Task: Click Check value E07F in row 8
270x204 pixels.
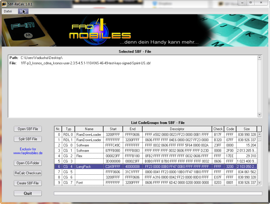Action: [x=218, y=177]
